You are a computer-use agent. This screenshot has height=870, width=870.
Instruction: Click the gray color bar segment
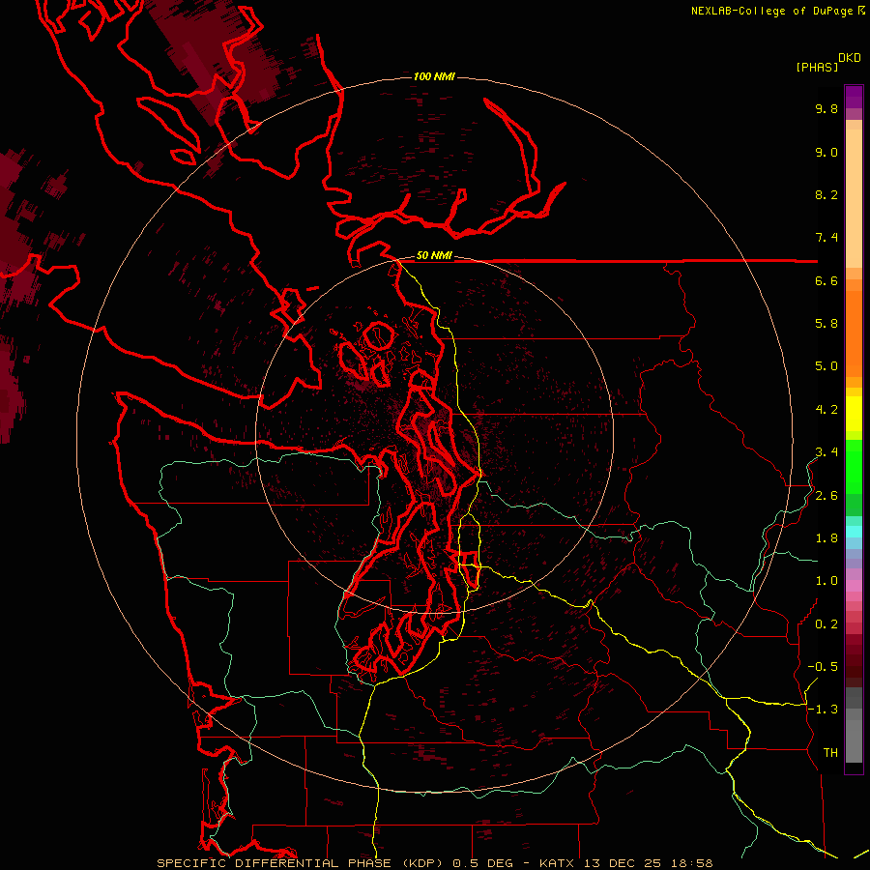coord(854,740)
